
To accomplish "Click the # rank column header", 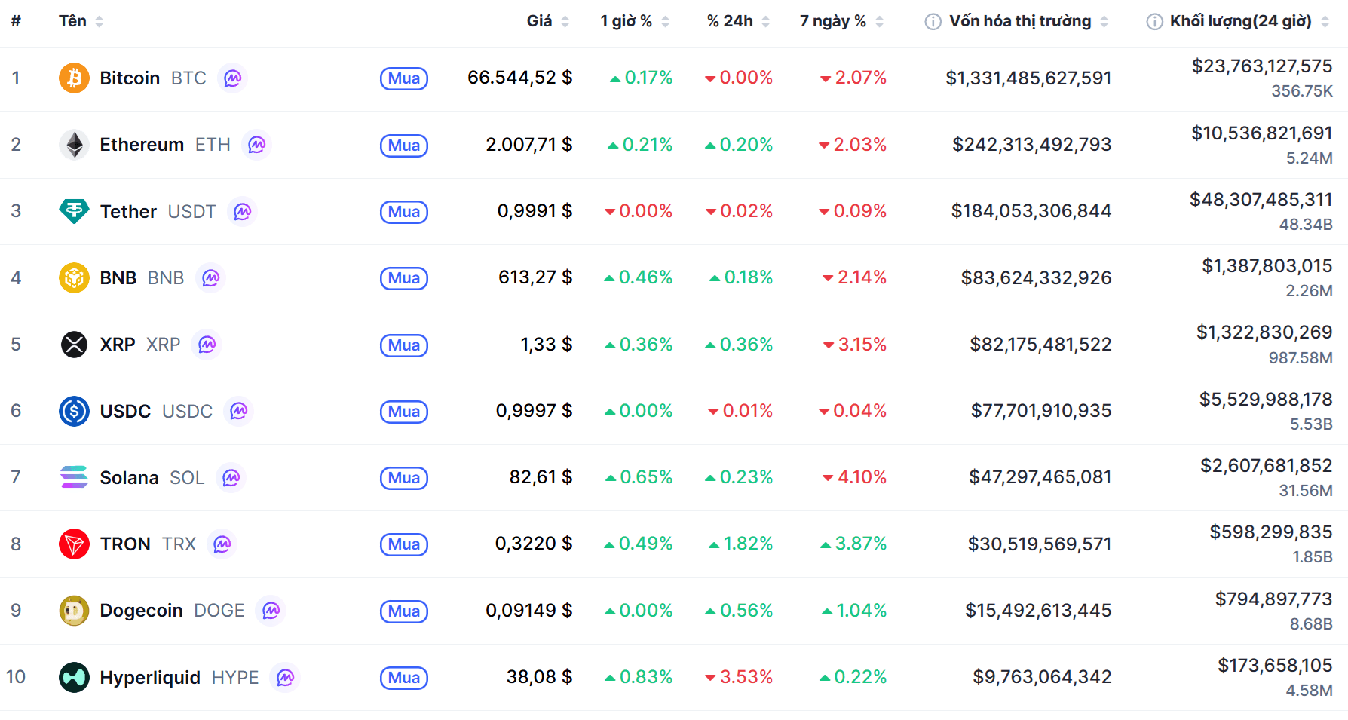I will (x=16, y=21).
